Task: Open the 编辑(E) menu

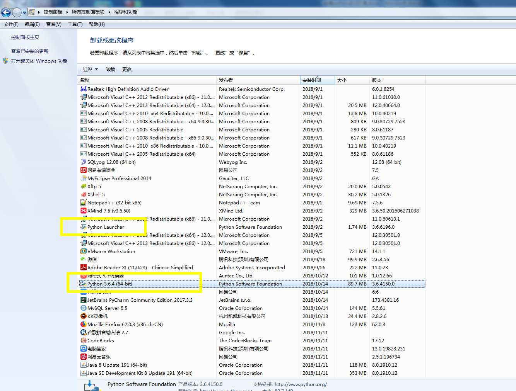Action: (x=32, y=24)
